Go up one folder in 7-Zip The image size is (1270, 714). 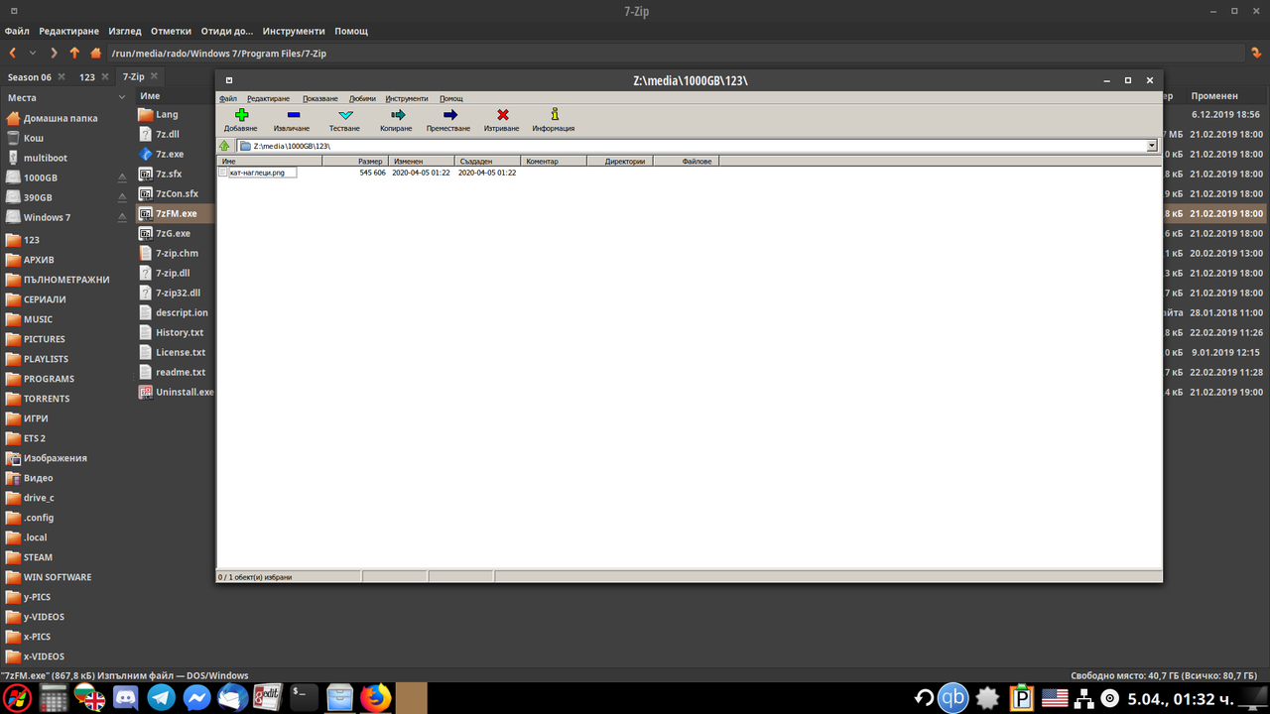point(225,146)
